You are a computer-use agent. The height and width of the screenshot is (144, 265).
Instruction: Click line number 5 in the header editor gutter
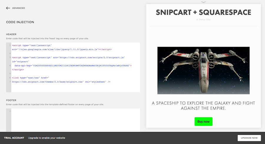[10, 74]
